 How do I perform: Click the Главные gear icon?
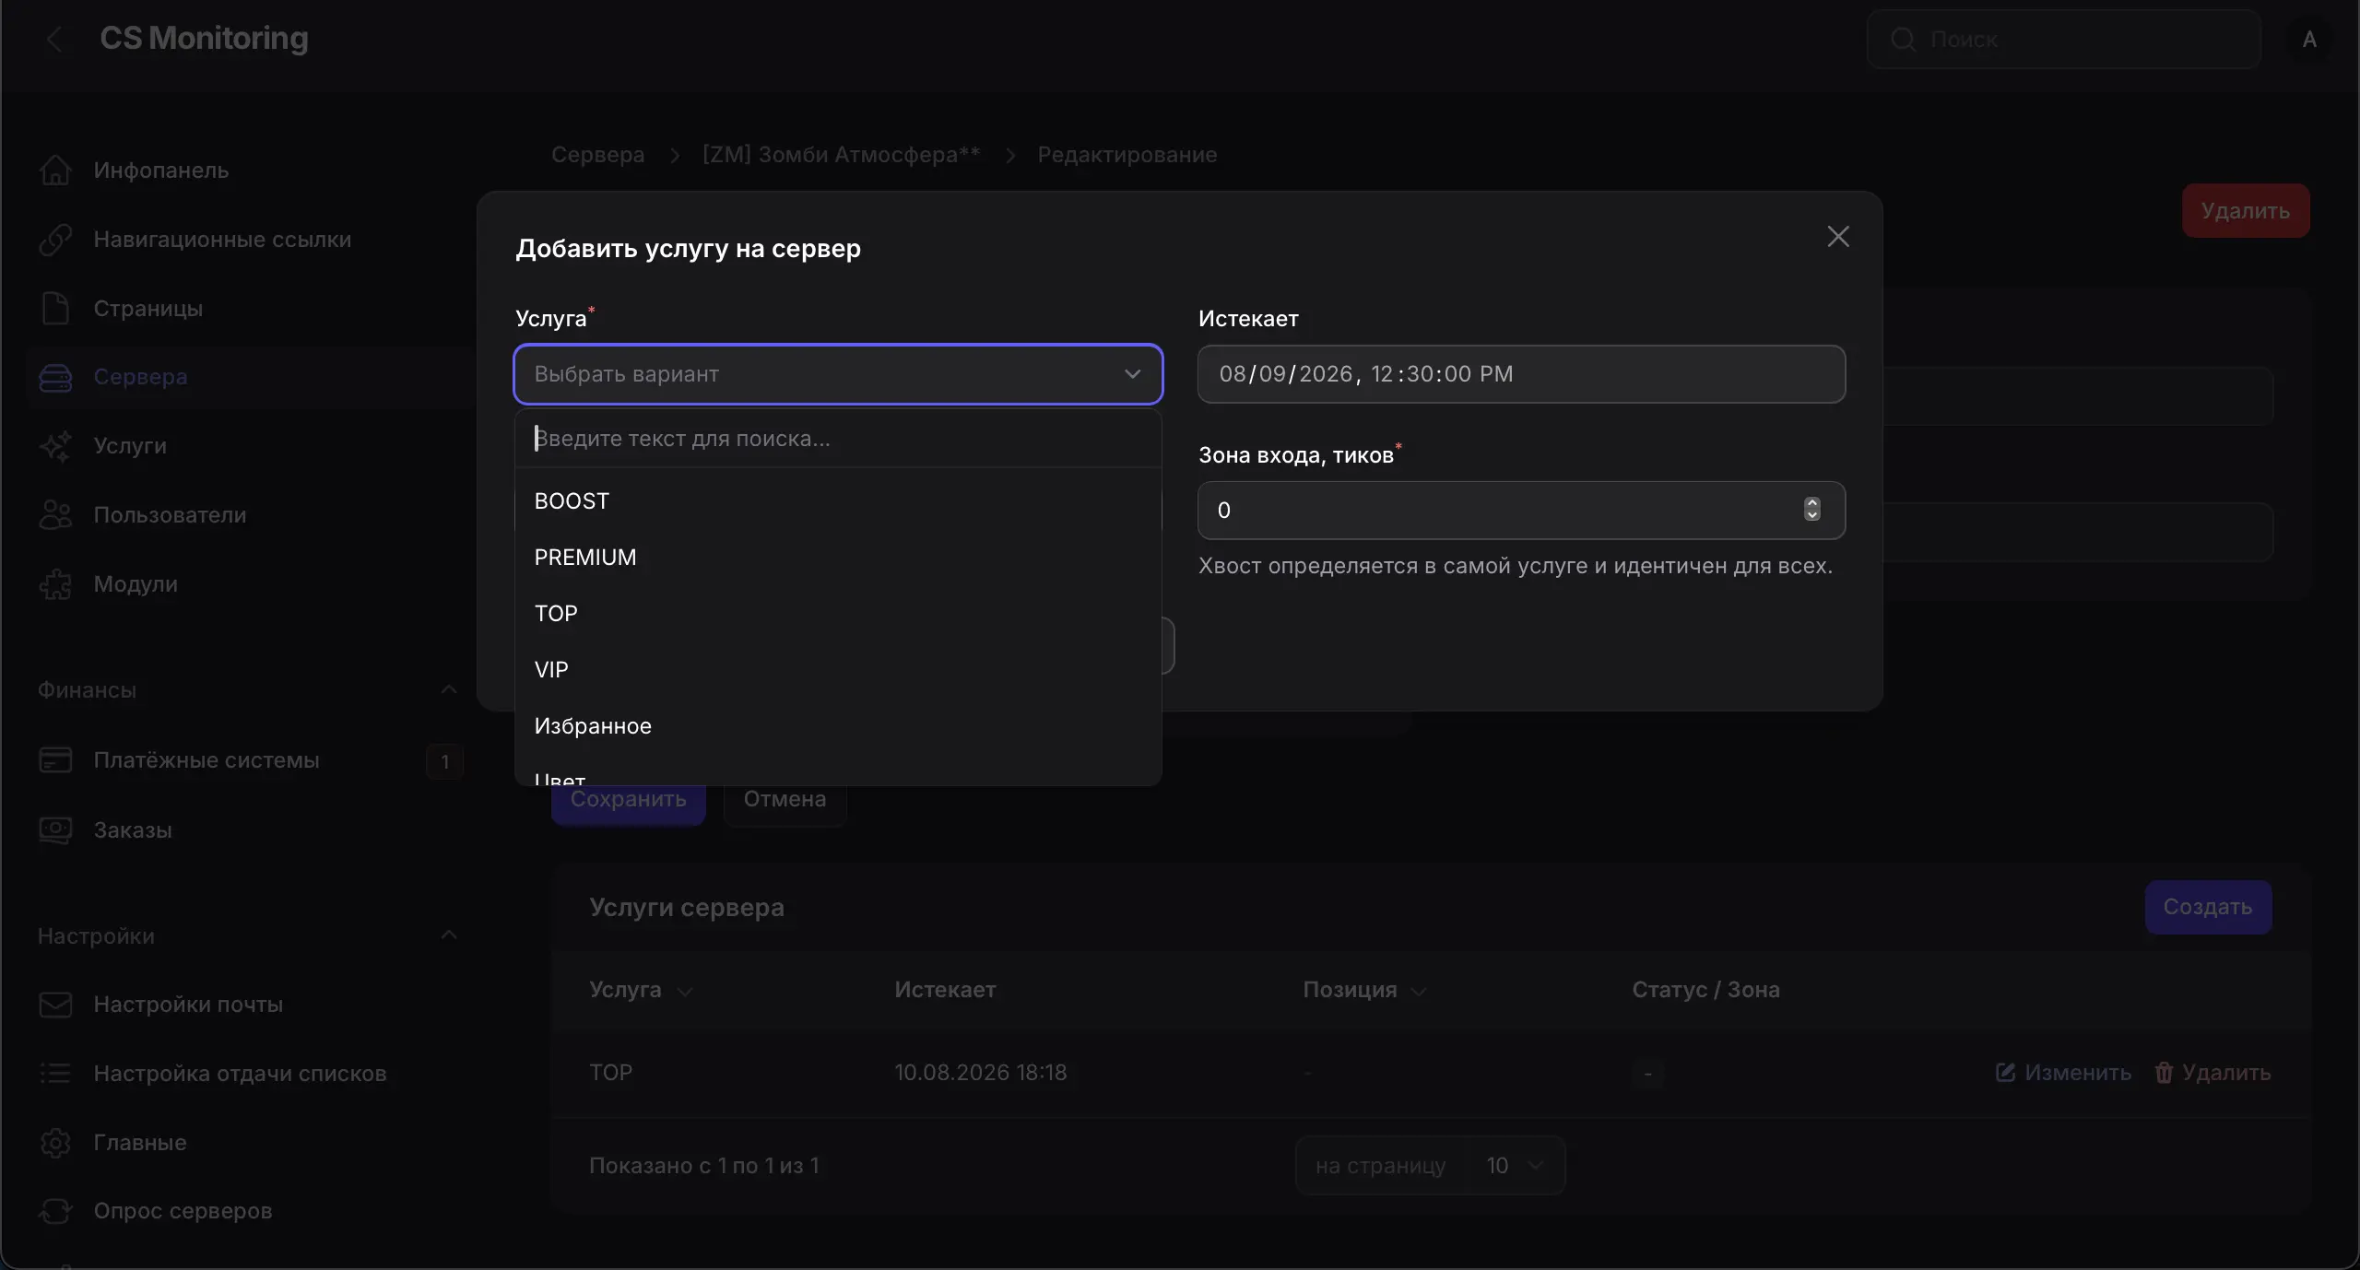[55, 1142]
